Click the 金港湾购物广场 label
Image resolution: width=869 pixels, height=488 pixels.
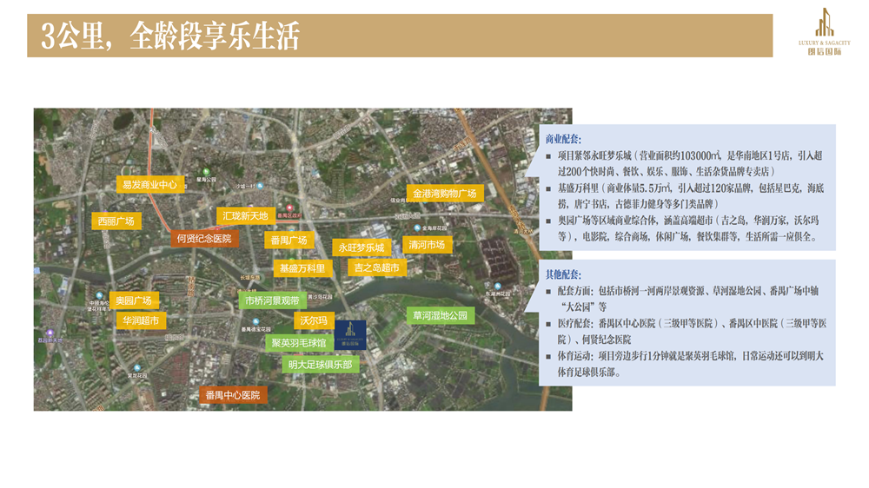click(x=444, y=194)
